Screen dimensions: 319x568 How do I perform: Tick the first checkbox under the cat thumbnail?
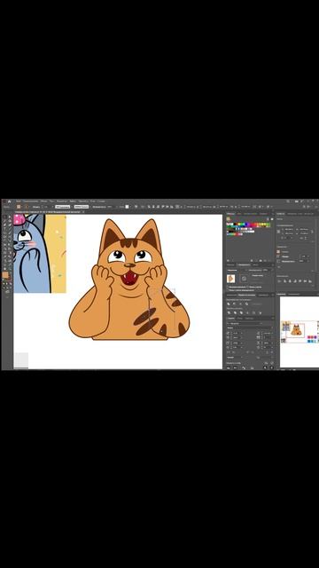pyautogui.click(x=228, y=287)
